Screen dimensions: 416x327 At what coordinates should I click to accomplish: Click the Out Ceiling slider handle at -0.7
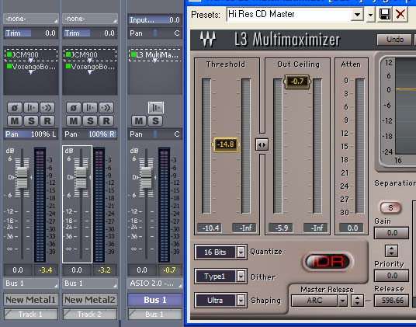[x=297, y=82]
